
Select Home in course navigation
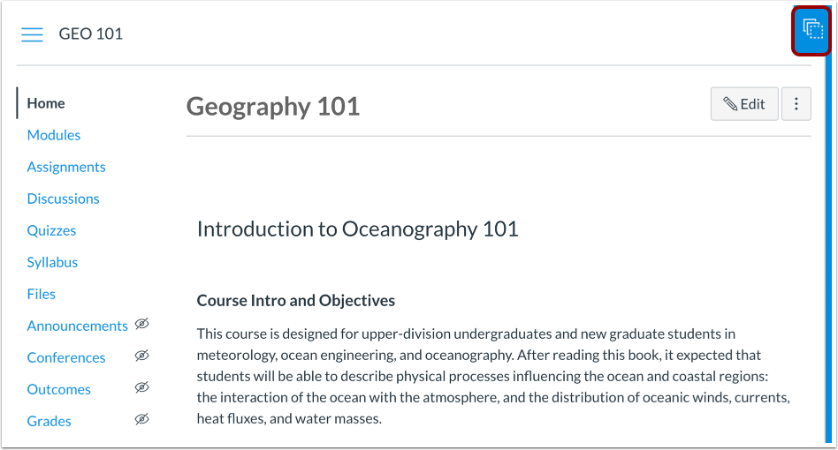coord(46,103)
